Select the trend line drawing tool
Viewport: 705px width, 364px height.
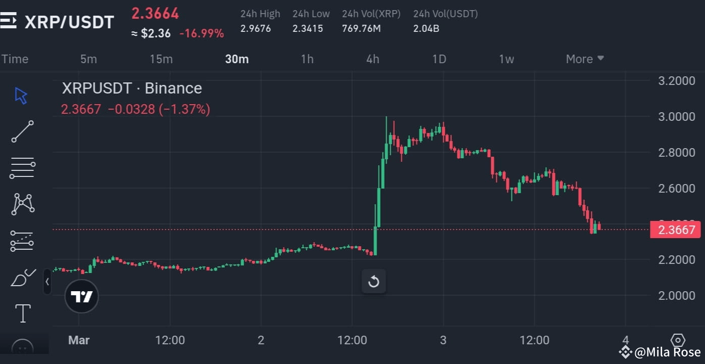pyautogui.click(x=22, y=131)
